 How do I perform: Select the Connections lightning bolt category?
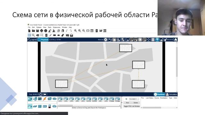(x=45, y=99)
